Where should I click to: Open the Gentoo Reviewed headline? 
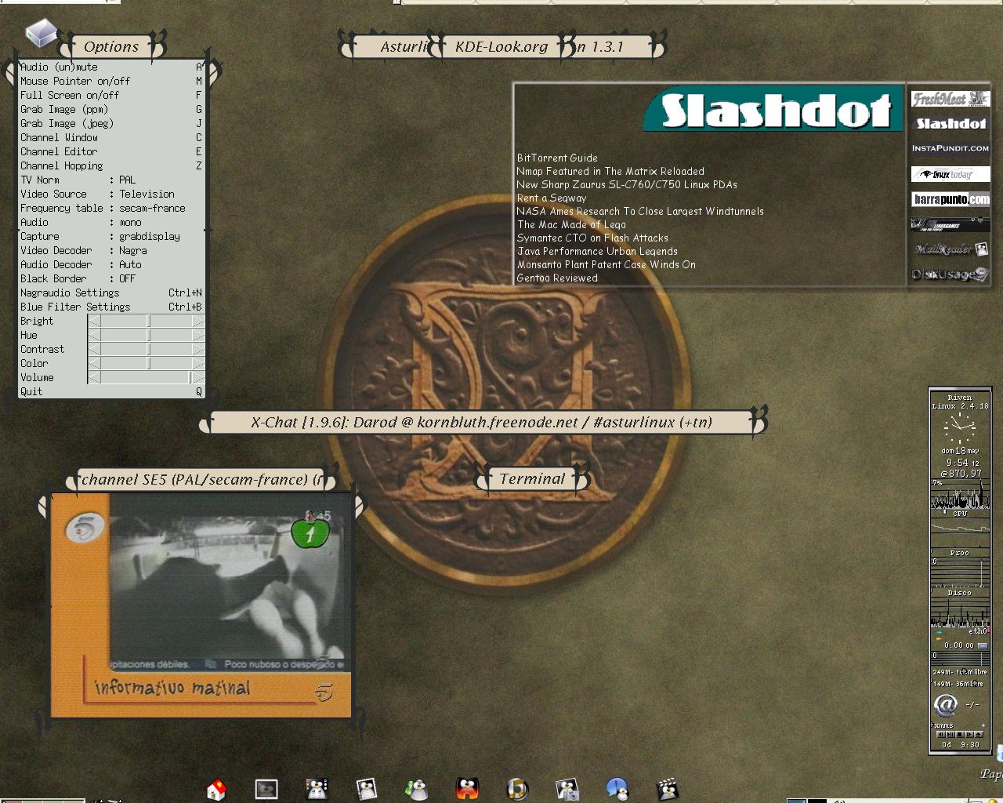[x=557, y=278]
